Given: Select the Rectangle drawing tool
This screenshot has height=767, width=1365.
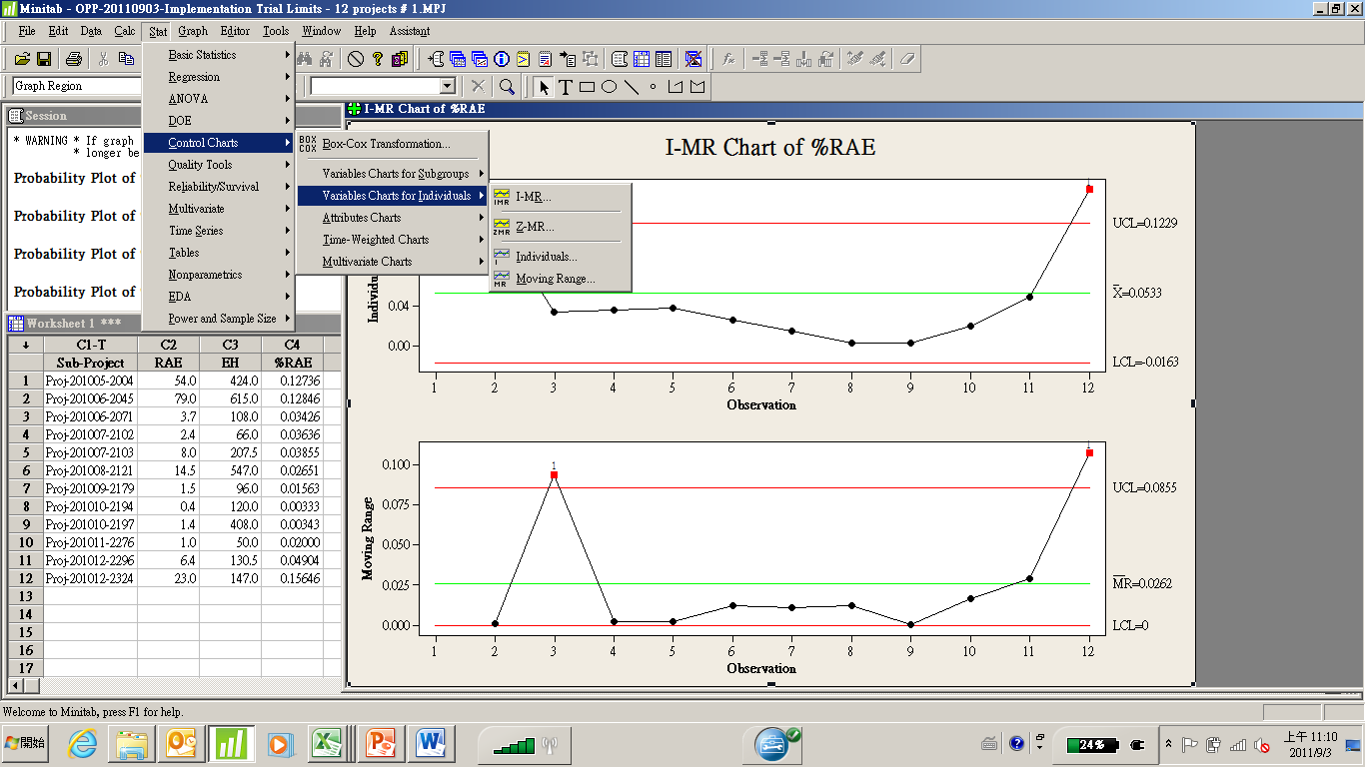Looking at the screenshot, I should pyautogui.click(x=587, y=87).
